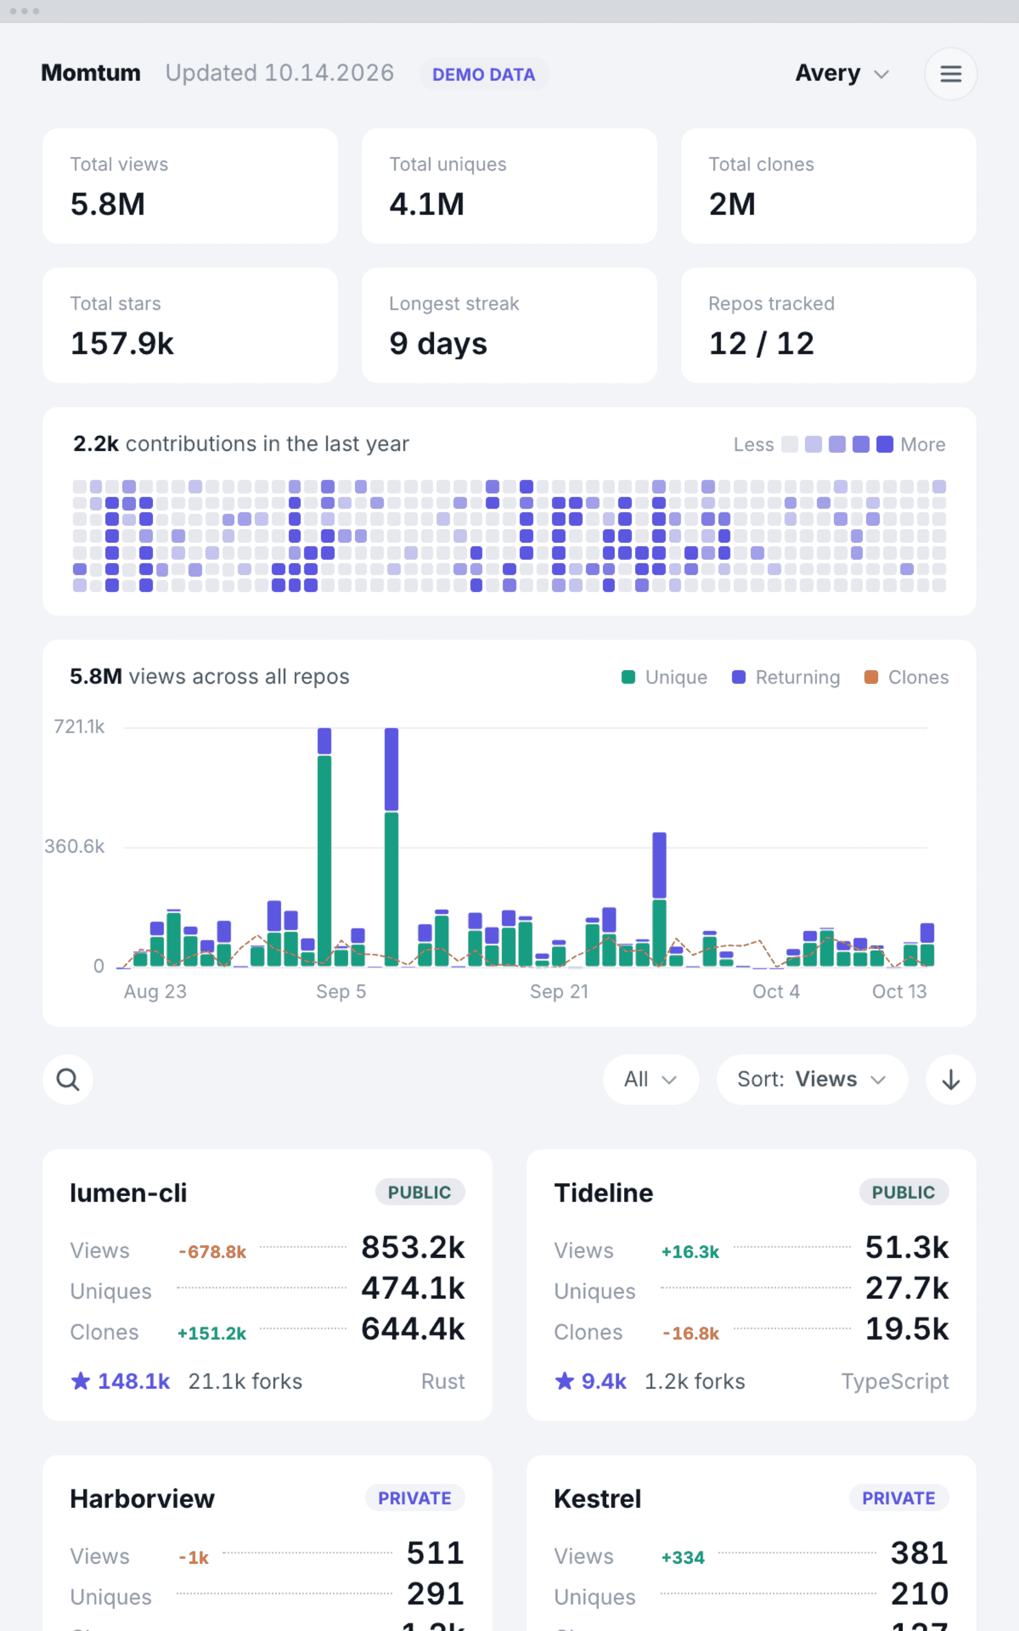This screenshot has width=1019, height=1631.
Task: Open the lumen-cli repo title
Action: click(129, 1193)
